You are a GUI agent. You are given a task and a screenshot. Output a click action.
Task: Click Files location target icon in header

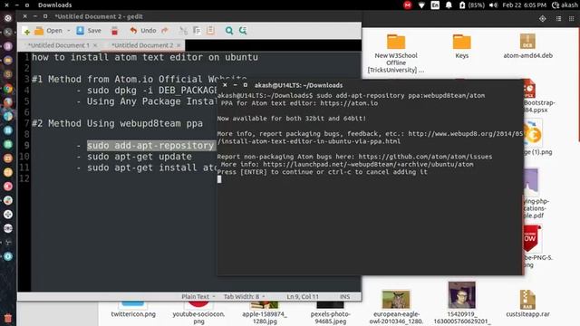[x=542, y=18]
